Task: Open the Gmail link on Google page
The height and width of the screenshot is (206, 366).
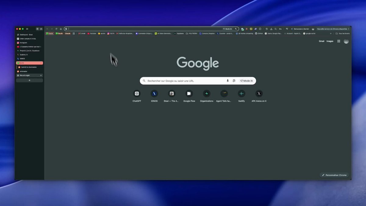Action: point(321,41)
